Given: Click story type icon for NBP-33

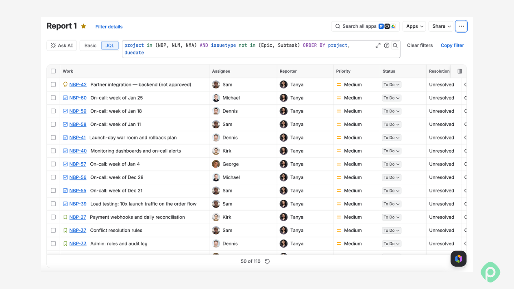Looking at the screenshot, I should [65, 244].
